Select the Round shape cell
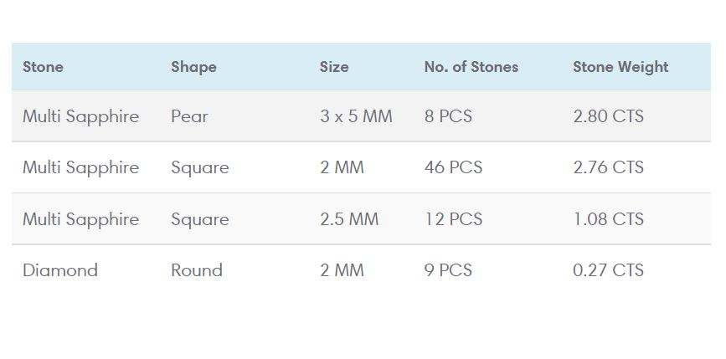 click(x=197, y=270)
